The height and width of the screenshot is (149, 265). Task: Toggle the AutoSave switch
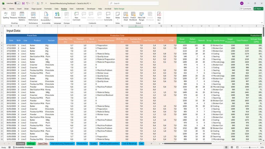click(x=17, y=3)
